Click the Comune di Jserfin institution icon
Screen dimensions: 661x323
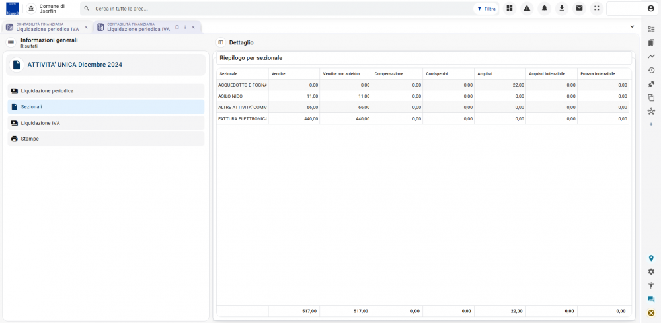click(x=31, y=9)
